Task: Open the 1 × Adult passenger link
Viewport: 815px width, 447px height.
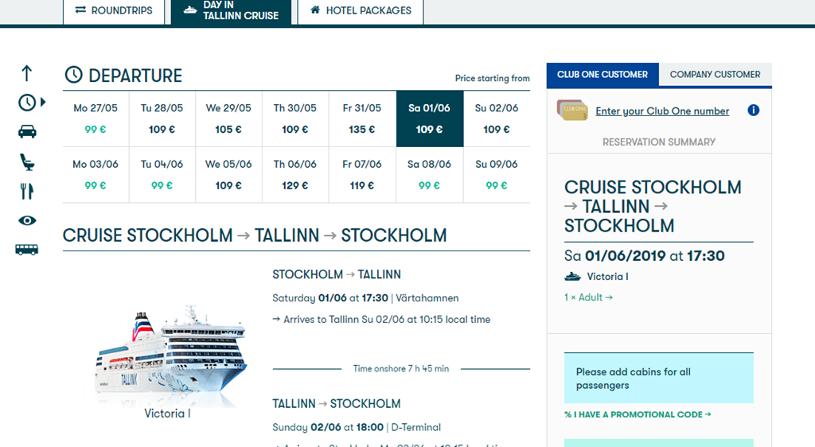Action: [588, 297]
